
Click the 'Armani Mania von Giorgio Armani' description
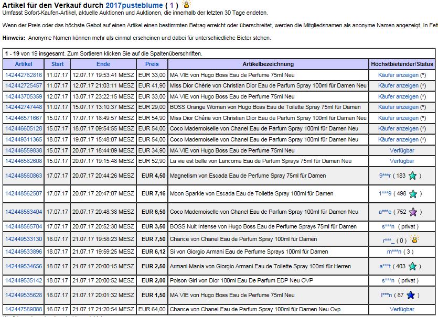[260, 266]
